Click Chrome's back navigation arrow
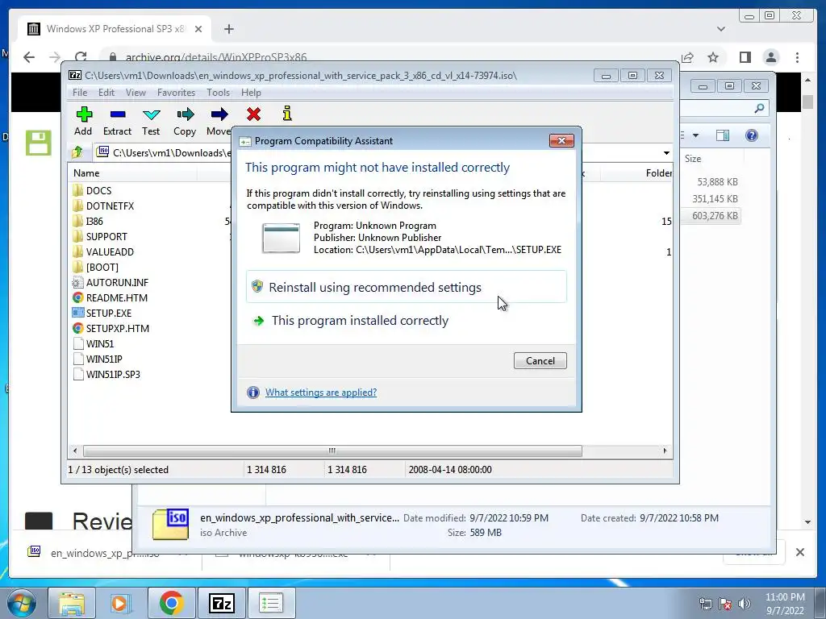This screenshot has height=619, width=826. (x=29, y=57)
